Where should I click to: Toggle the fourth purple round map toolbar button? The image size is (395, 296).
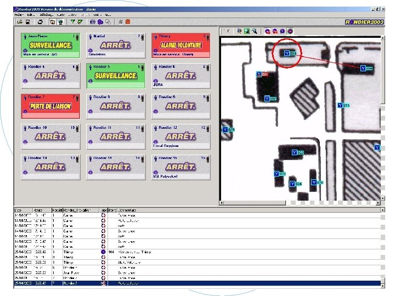(x=290, y=31)
